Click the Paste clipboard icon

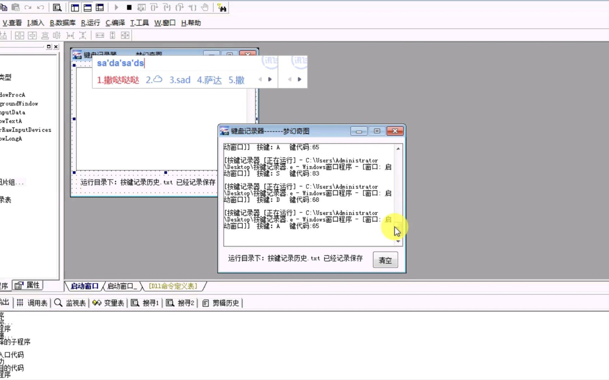pos(16,7)
